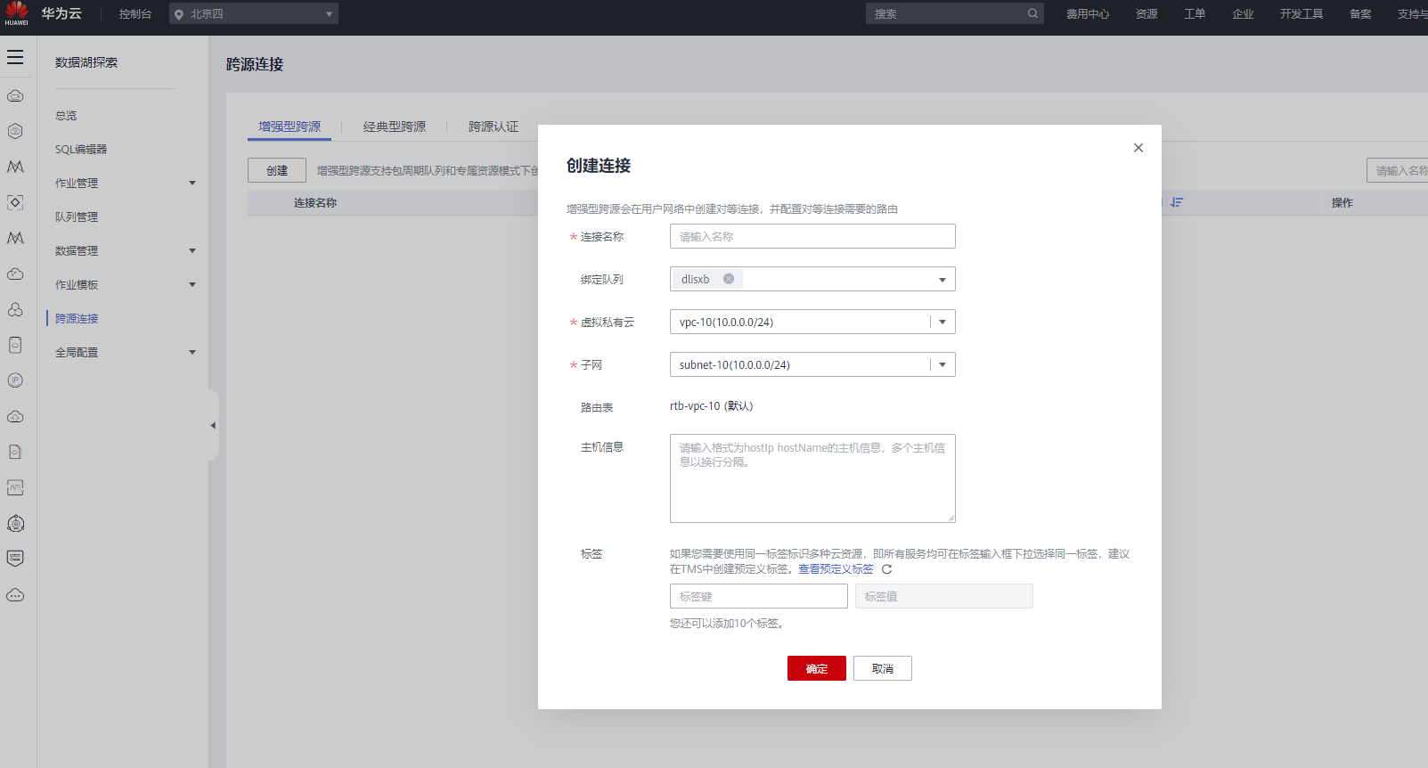
Task: Open the 绑定队列 dropdown arrow
Action: point(942,280)
